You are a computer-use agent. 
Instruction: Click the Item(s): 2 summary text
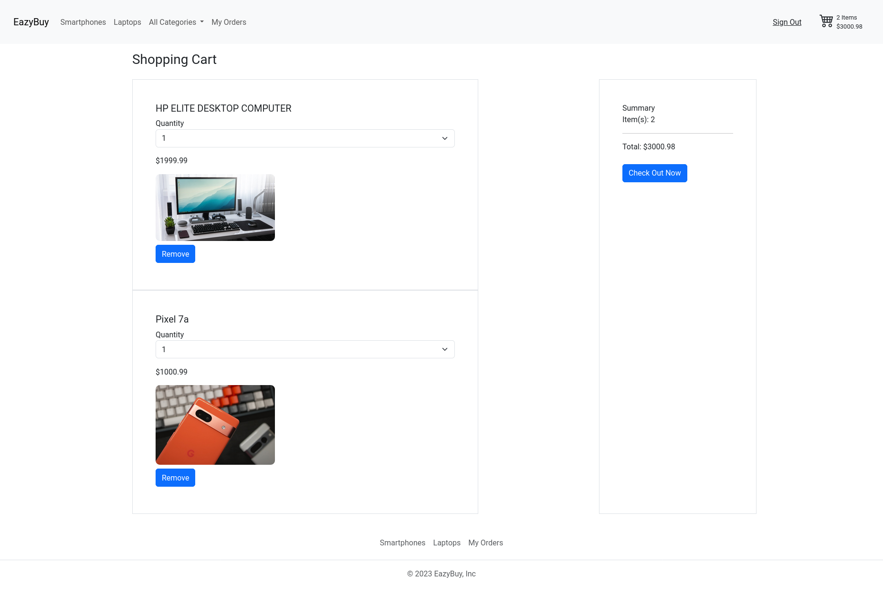639,119
